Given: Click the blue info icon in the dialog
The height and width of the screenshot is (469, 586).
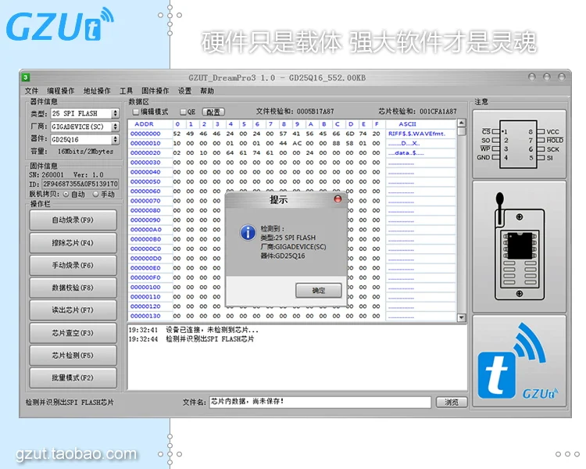Looking at the screenshot, I should 248,232.
